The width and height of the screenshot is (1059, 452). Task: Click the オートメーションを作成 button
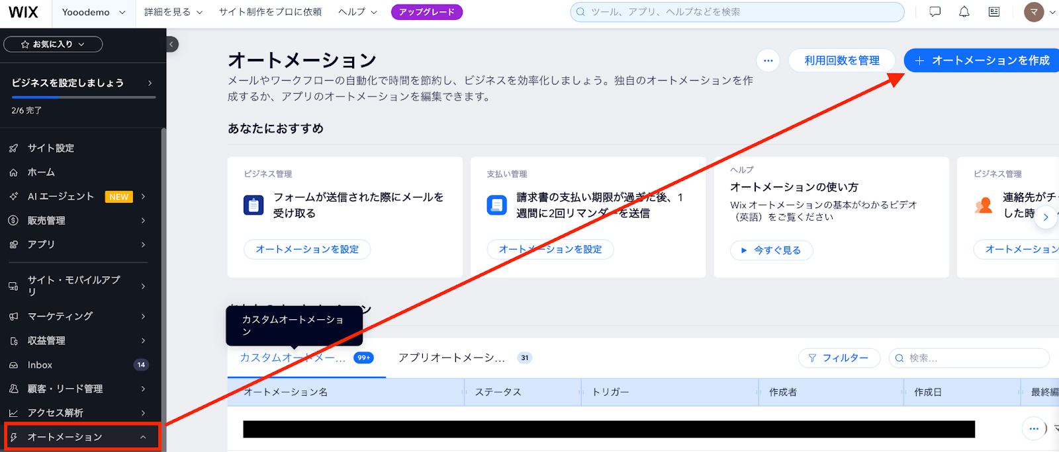click(982, 60)
